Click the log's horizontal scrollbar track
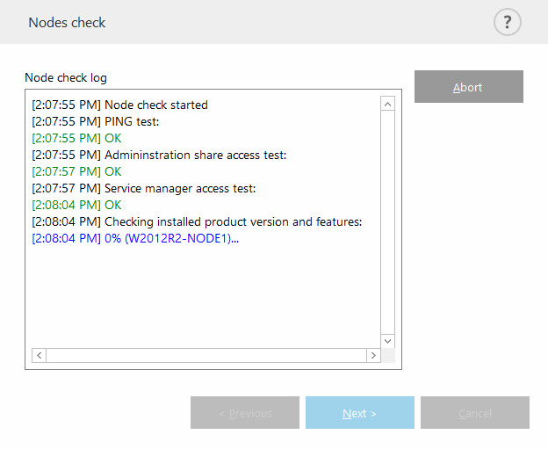The image size is (548, 449). pyautogui.click(x=206, y=355)
